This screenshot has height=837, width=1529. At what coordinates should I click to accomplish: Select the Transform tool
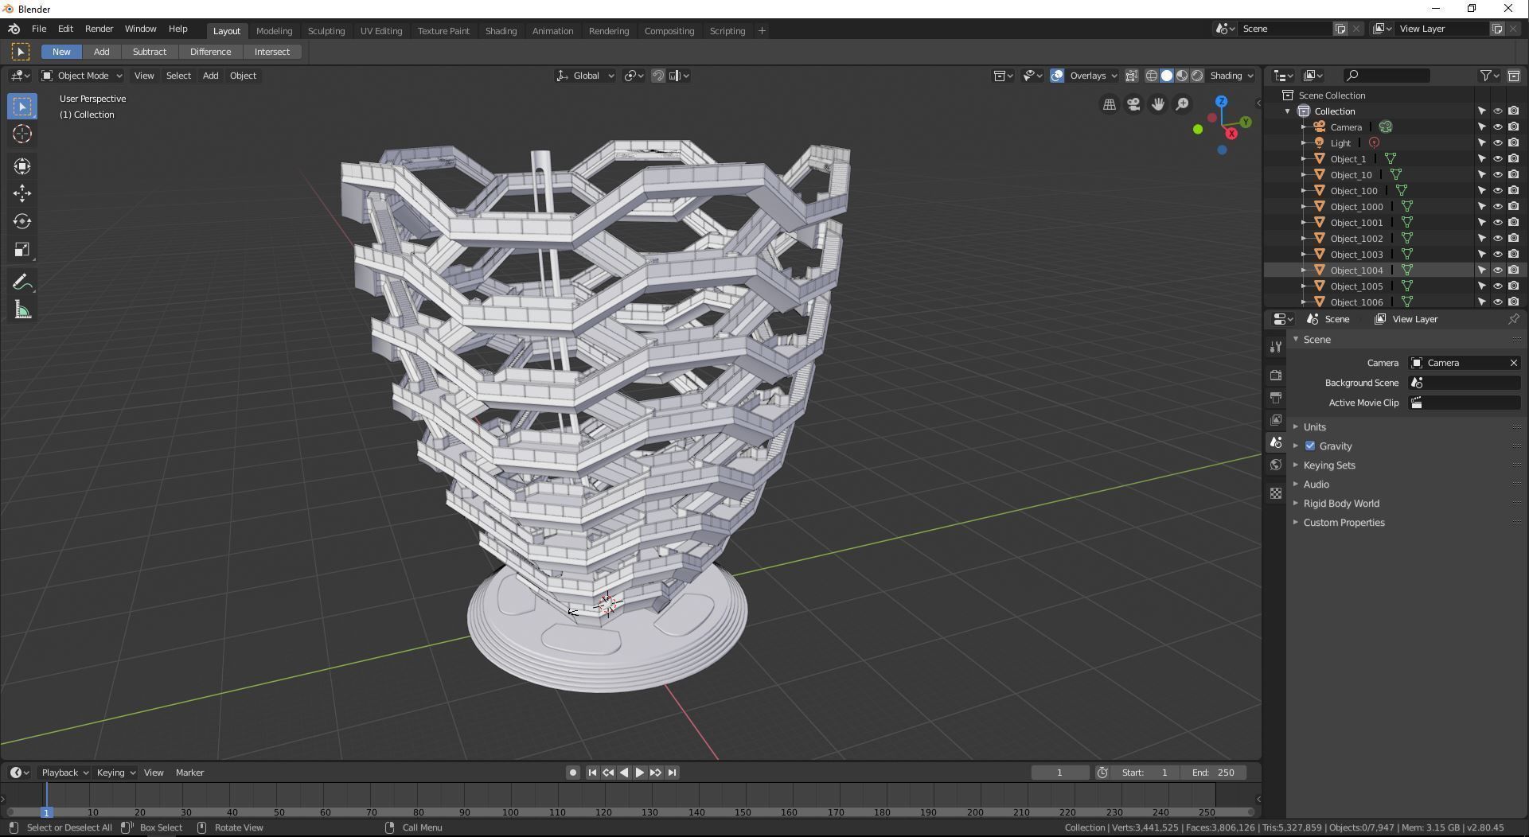[22, 165]
